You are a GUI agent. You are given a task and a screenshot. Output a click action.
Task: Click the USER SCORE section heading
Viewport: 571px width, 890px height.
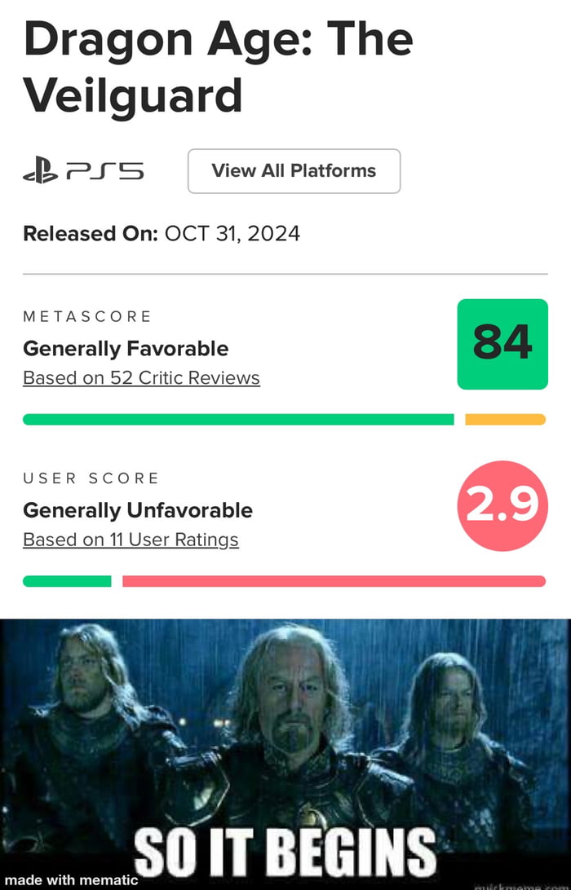pyautogui.click(x=91, y=478)
